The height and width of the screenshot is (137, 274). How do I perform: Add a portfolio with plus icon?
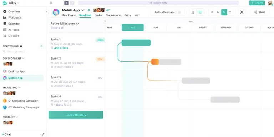coord(41,46)
